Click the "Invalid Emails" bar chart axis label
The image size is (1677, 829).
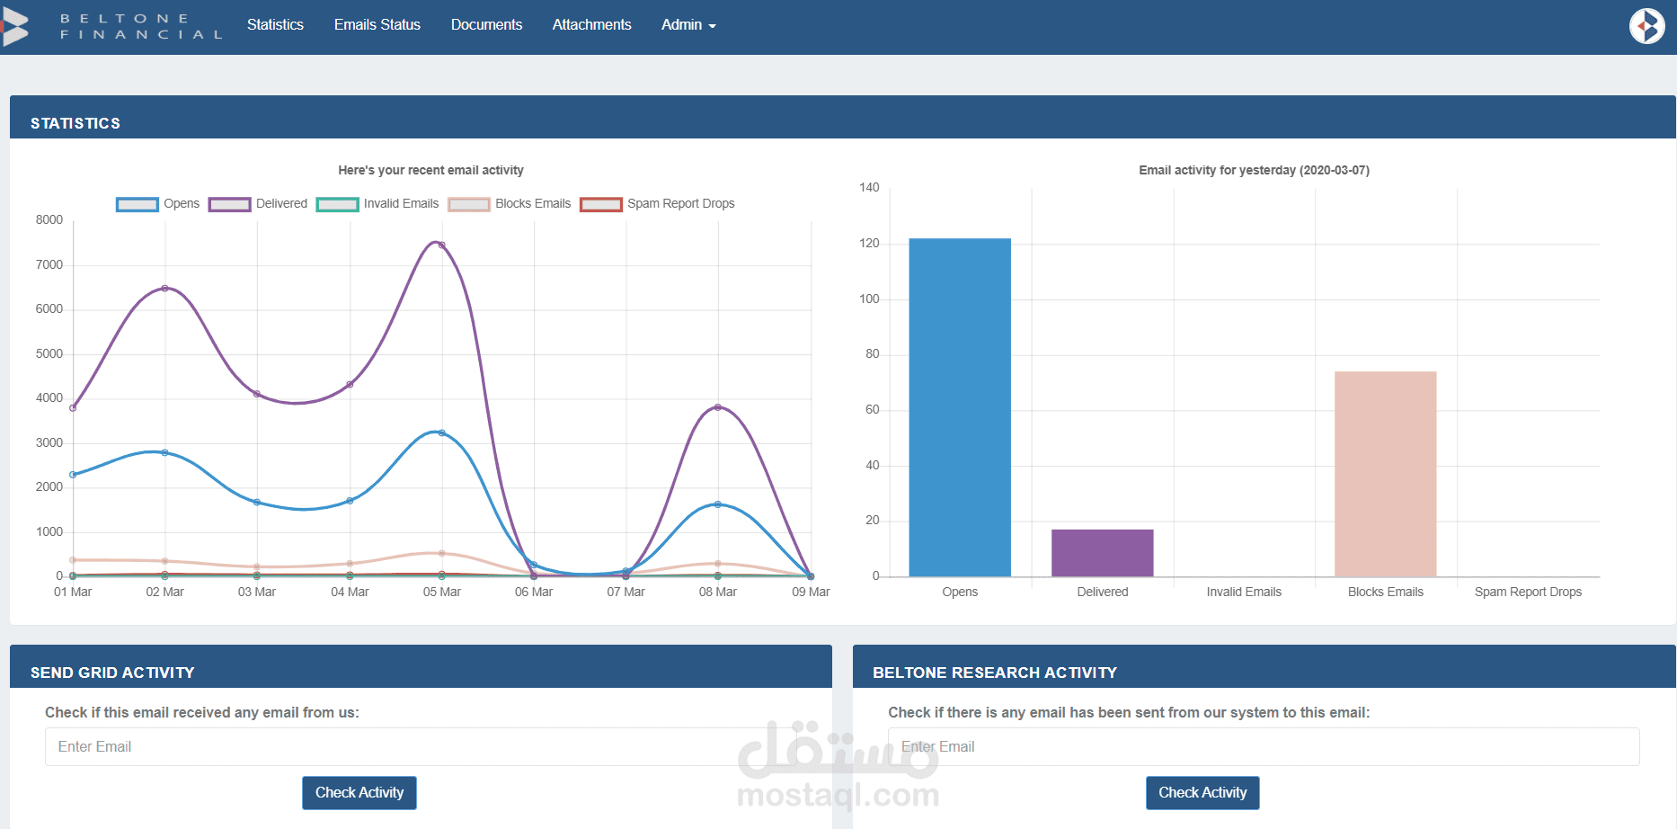(1244, 592)
